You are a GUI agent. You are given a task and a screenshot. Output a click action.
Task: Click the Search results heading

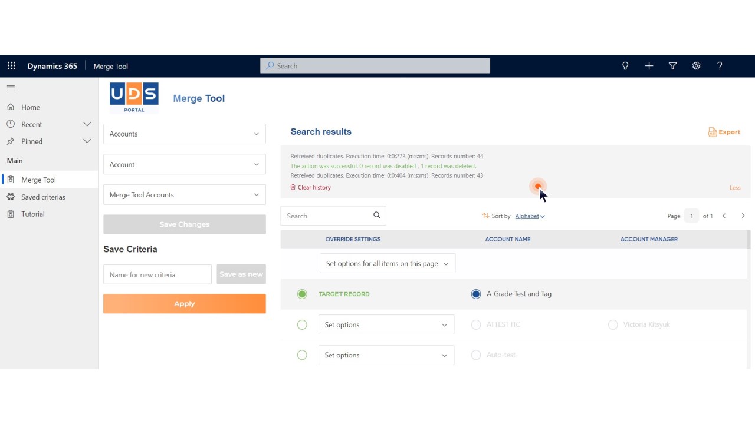tap(321, 132)
